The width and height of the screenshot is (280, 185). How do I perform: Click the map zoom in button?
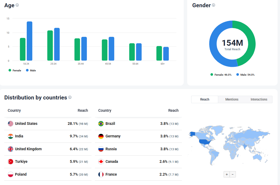[x=227, y=174]
